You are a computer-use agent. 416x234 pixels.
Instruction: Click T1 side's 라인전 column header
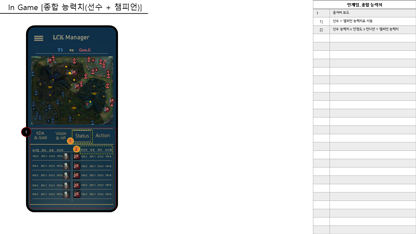click(60, 150)
